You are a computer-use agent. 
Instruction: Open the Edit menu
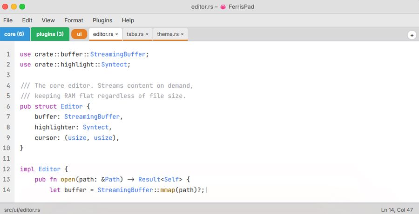27,20
